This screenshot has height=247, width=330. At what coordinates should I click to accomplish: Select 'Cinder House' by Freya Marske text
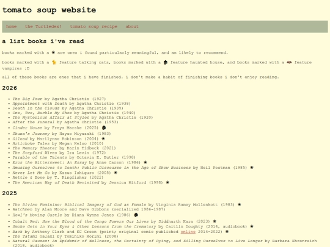(x=56, y=127)
